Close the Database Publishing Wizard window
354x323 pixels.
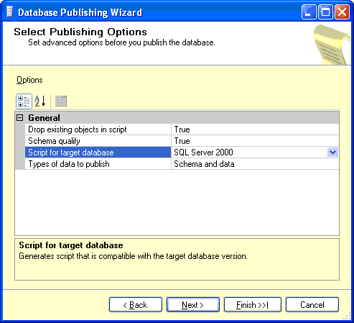342,12
